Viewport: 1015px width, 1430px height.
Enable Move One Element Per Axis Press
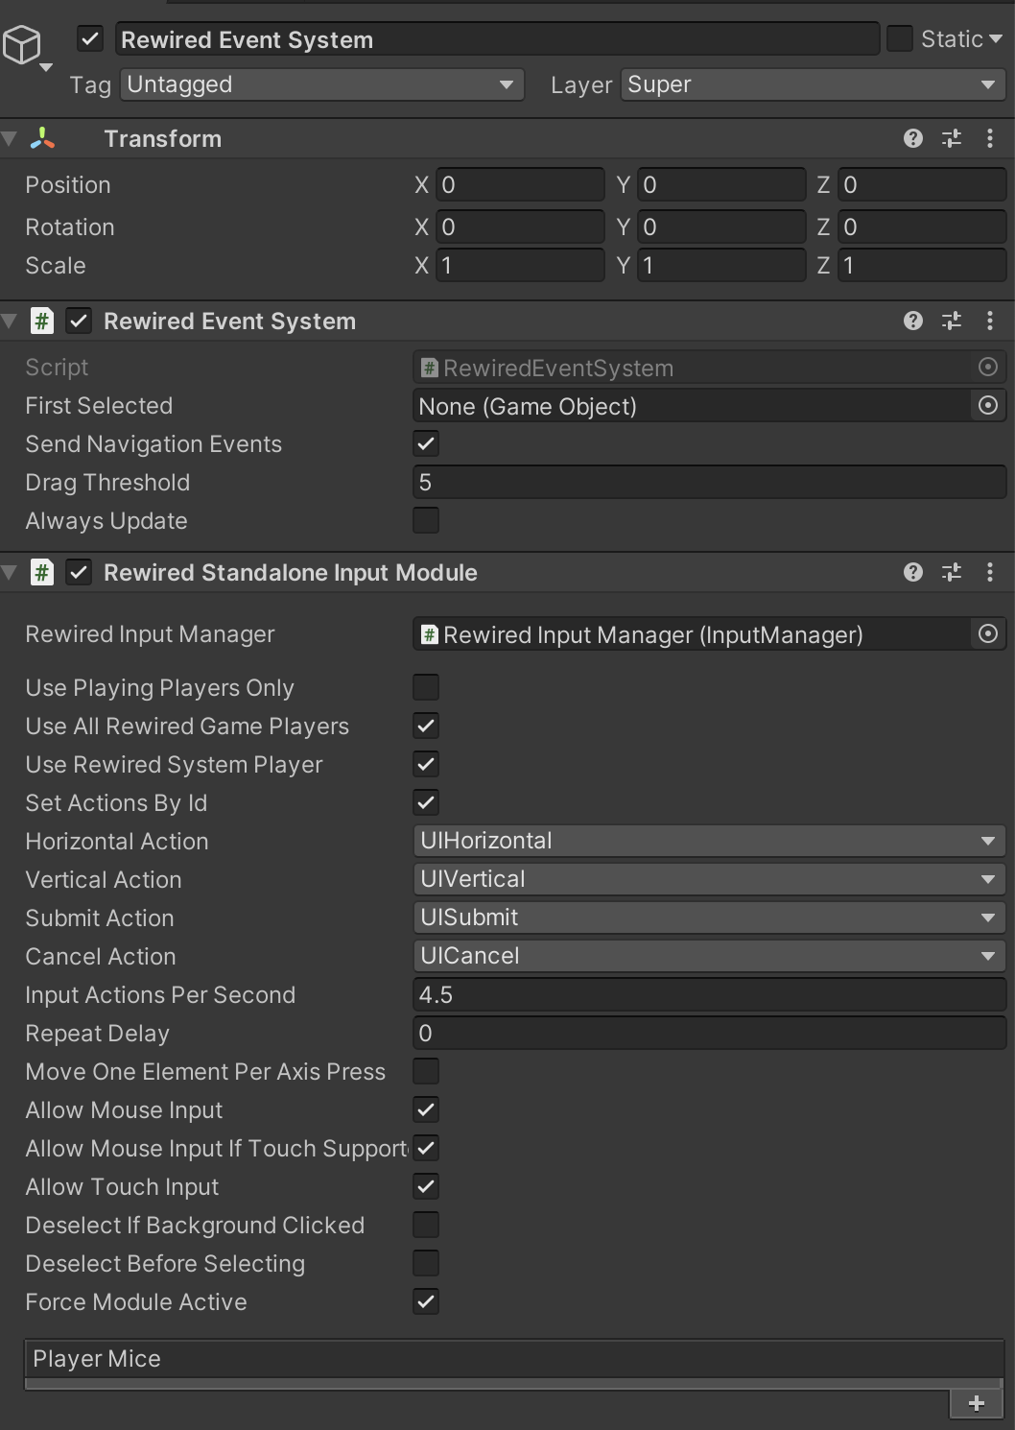click(426, 1071)
